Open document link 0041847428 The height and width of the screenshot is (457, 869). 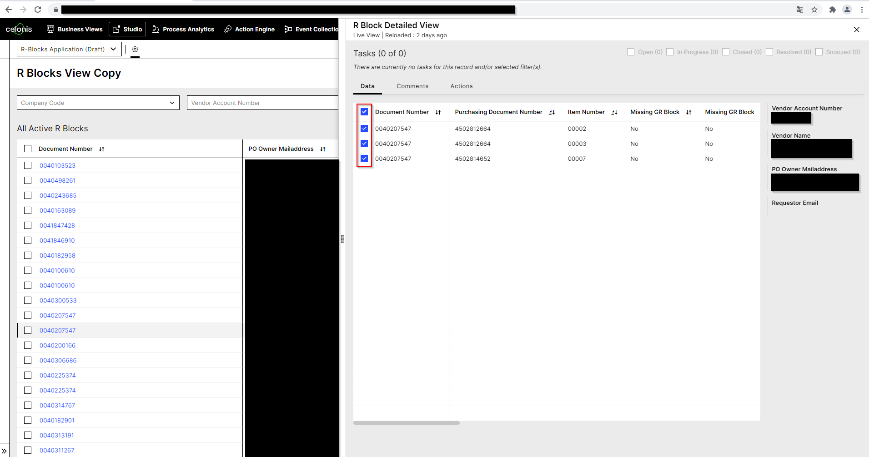pos(57,225)
